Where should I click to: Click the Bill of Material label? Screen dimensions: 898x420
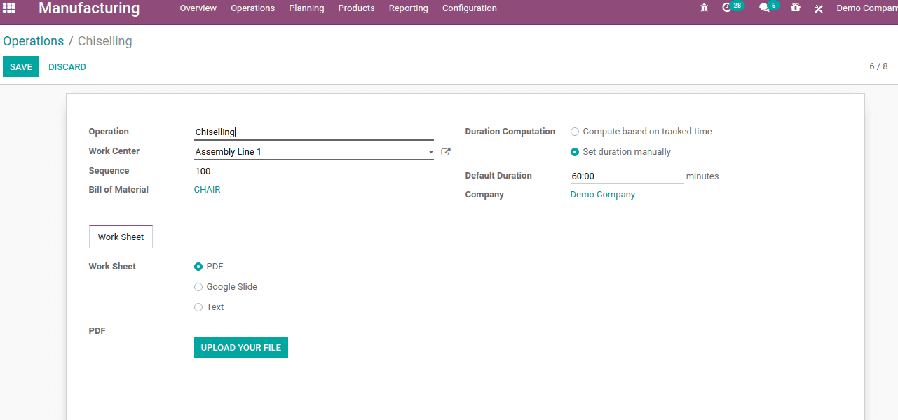click(x=118, y=190)
